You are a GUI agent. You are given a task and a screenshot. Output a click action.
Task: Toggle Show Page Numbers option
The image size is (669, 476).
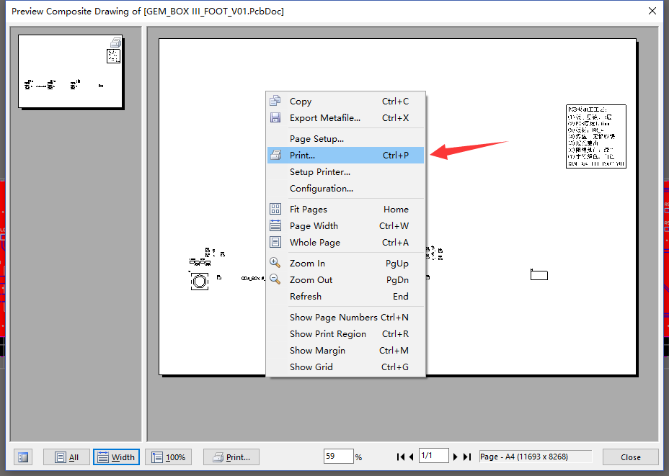pos(345,318)
